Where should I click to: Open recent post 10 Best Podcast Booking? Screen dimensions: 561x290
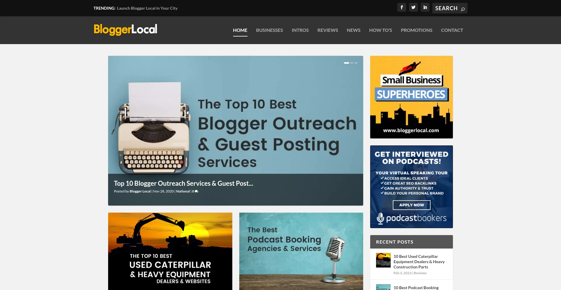pyautogui.click(x=416, y=288)
